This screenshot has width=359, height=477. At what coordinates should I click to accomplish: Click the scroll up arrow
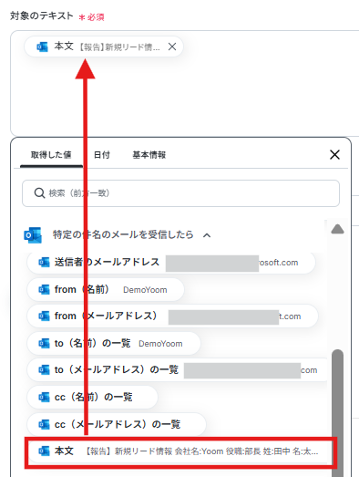(x=337, y=229)
